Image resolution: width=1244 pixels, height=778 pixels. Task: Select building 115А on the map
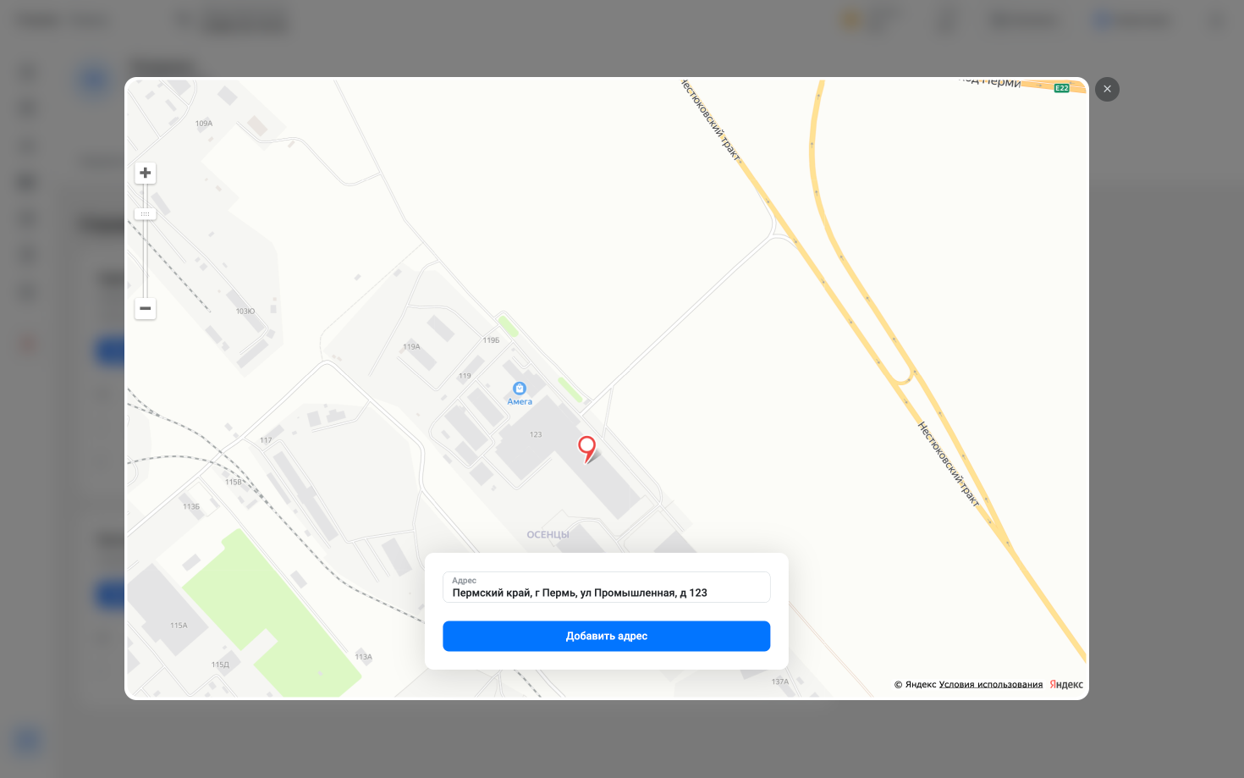pos(179,626)
